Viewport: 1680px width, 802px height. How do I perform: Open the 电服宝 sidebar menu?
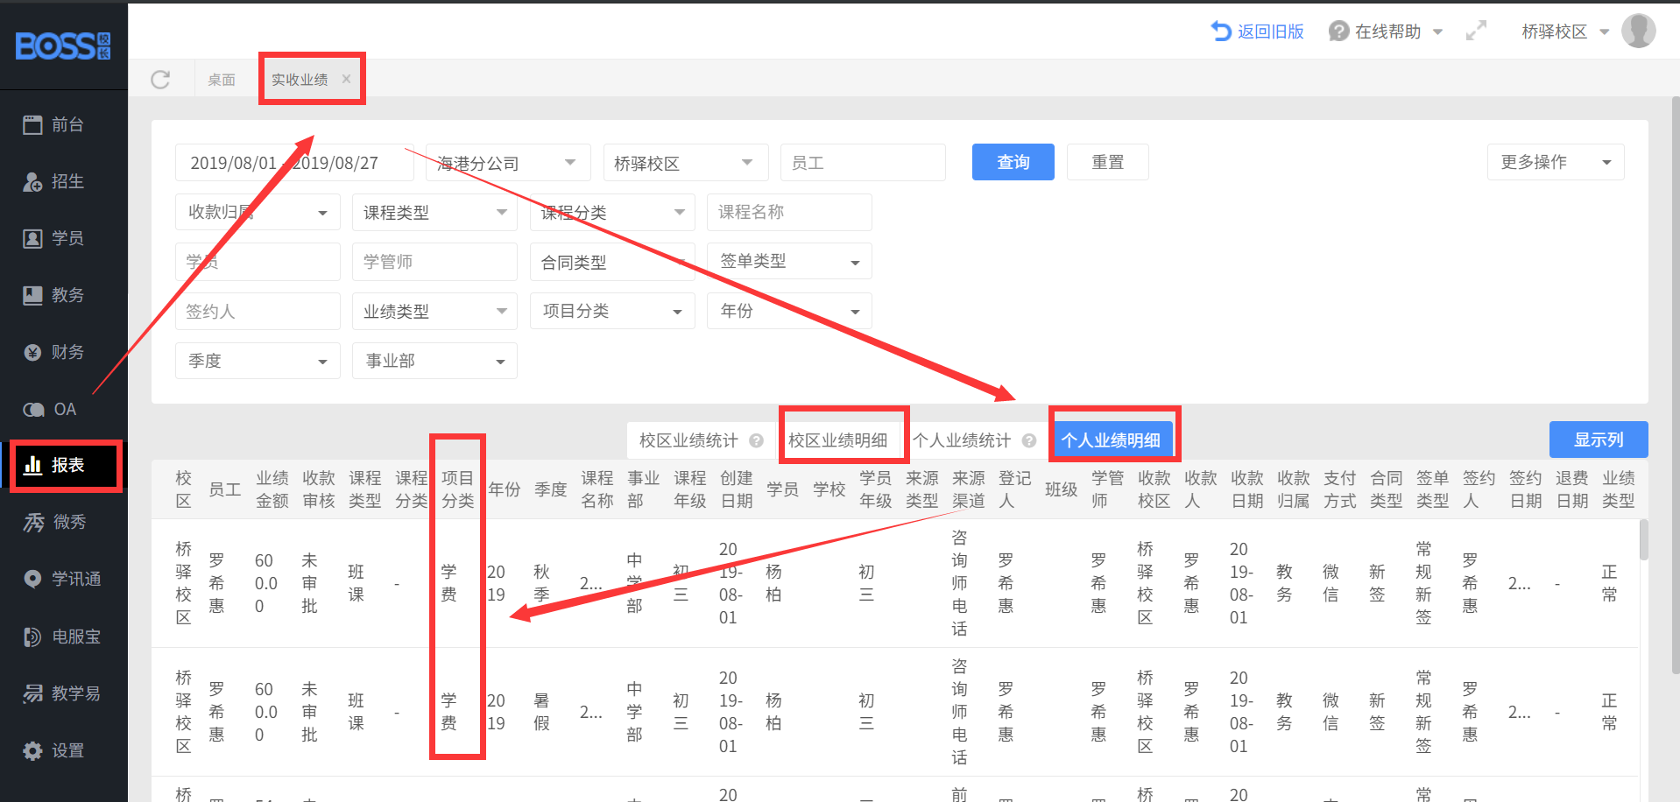64,637
